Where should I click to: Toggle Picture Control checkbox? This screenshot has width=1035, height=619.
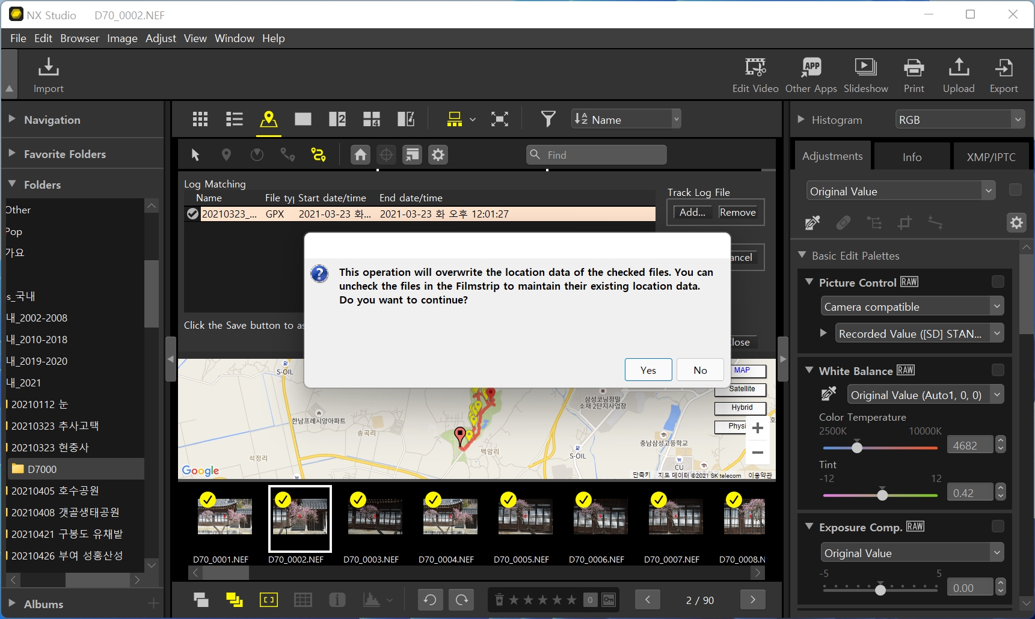pos(998,282)
